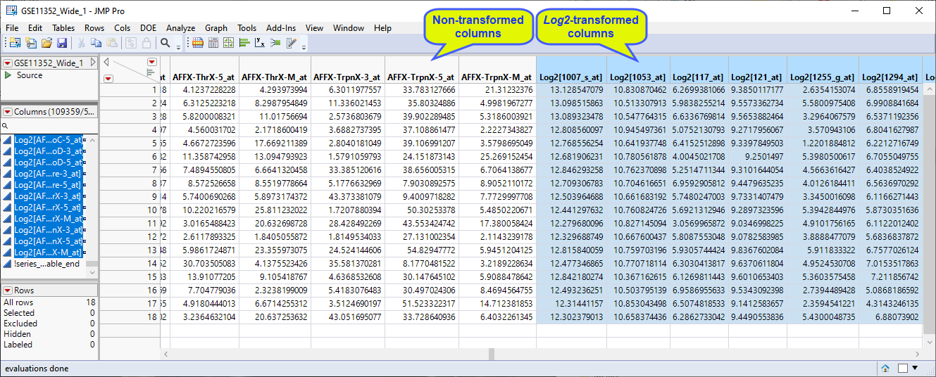Open the Columns panel red triangle menu

pyautogui.click(x=8, y=112)
